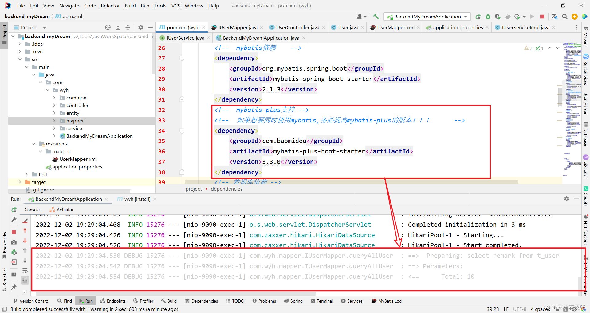
Task: Click the Debug bug icon in toolbar
Action: (x=488, y=17)
